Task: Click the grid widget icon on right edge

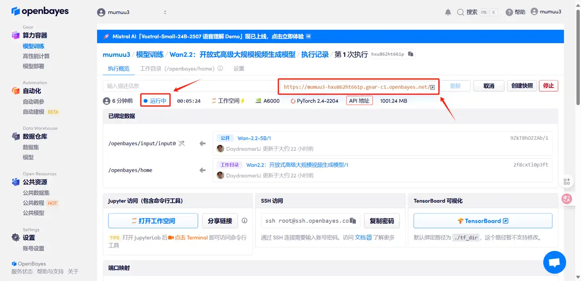Action: pyautogui.click(x=566, y=181)
